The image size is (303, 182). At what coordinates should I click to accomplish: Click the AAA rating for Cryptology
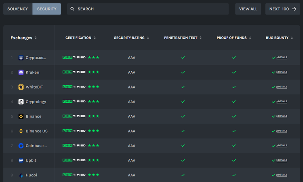tap(132, 102)
